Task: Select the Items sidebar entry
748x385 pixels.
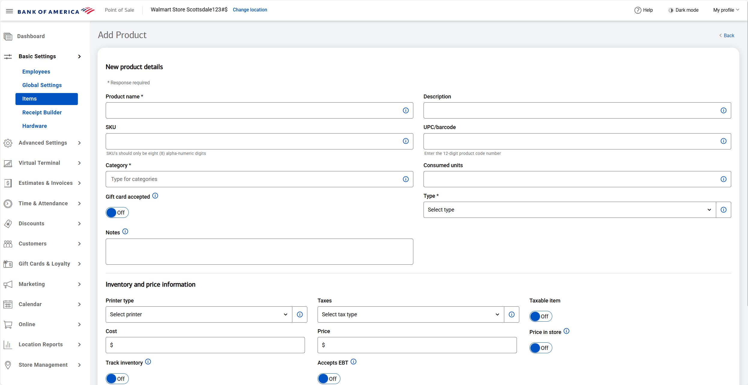Action: coord(47,99)
